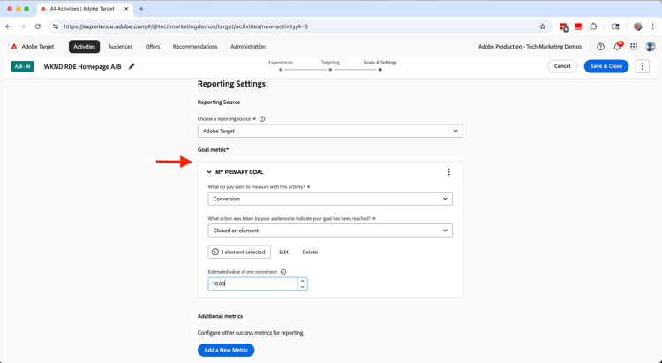The width and height of the screenshot is (662, 363).
Task: Click the pencil icon to rename activity
Action: click(132, 66)
